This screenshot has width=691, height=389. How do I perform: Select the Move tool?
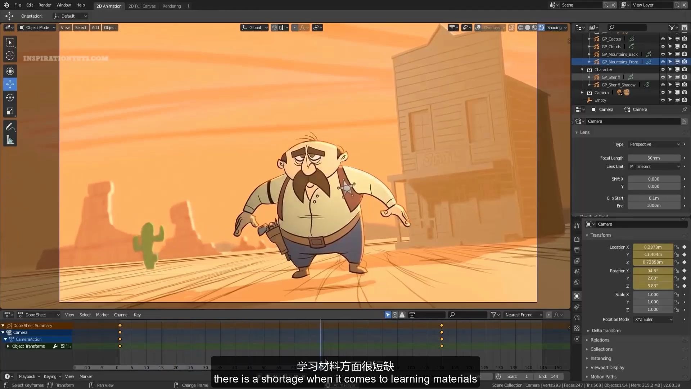point(10,84)
